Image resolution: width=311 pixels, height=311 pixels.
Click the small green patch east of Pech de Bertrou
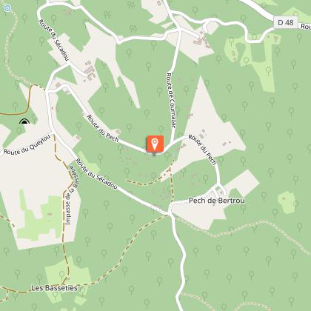pos(287,202)
